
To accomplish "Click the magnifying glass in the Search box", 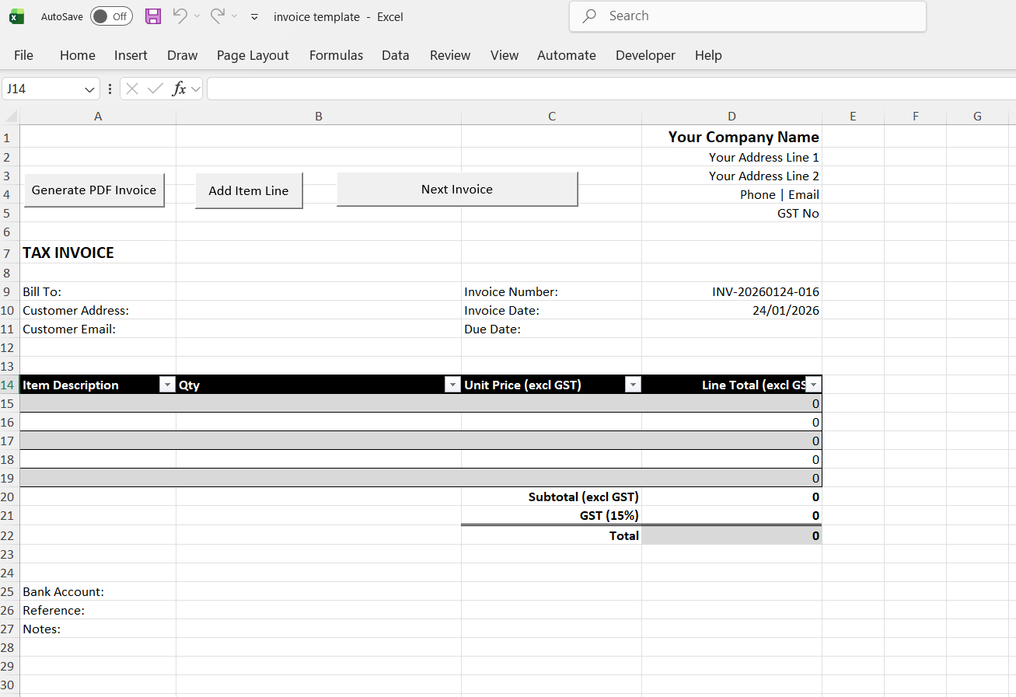I will [588, 16].
